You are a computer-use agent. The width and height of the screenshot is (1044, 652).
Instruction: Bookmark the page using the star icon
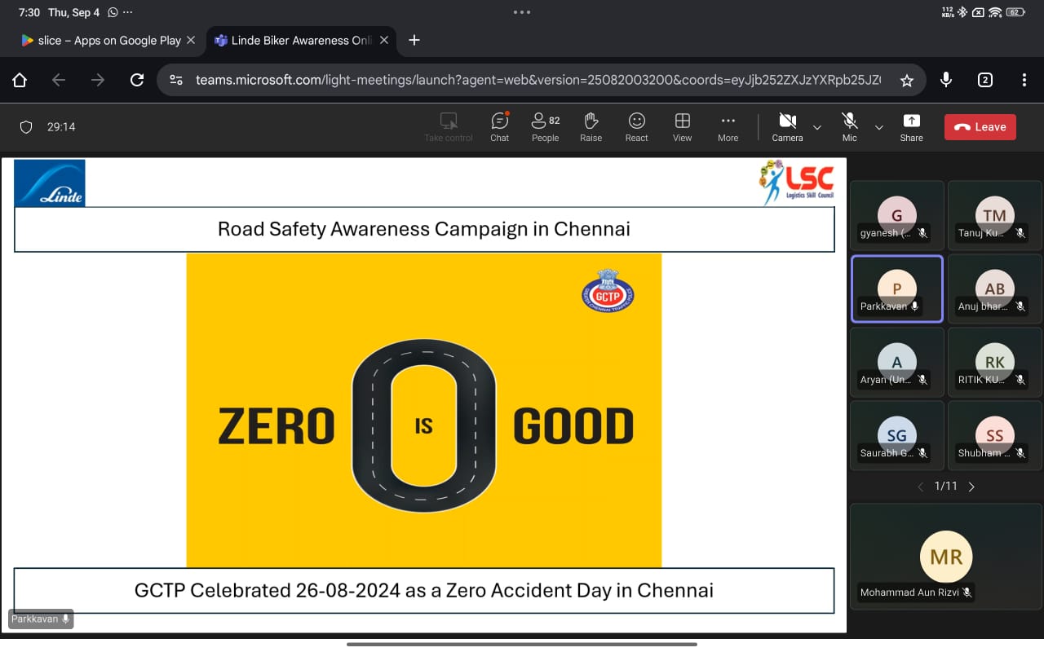click(x=907, y=79)
